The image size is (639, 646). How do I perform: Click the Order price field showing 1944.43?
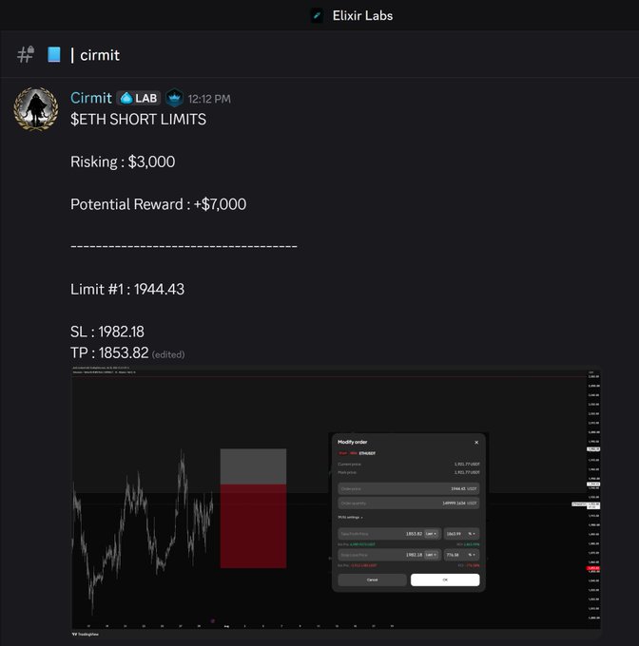tap(409, 488)
